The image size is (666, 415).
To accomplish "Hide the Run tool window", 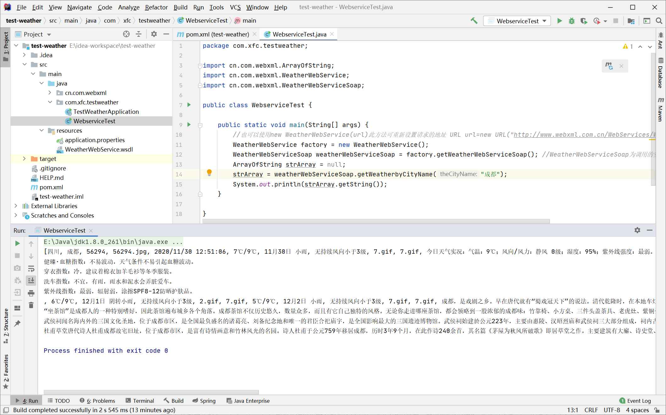I will pyautogui.click(x=650, y=230).
